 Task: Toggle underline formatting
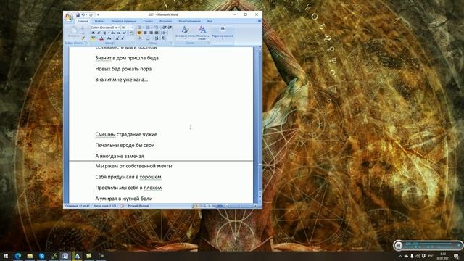click(104, 33)
